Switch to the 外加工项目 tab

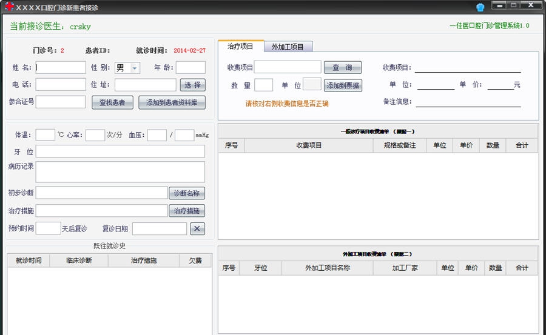tap(288, 47)
